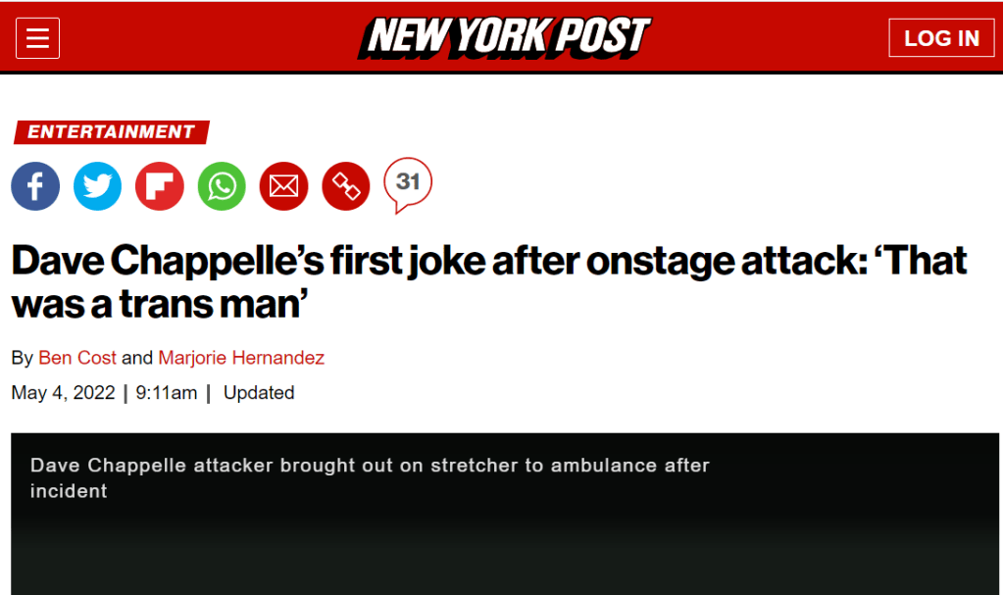Copy the article link with the chain icon

pos(345,186)
